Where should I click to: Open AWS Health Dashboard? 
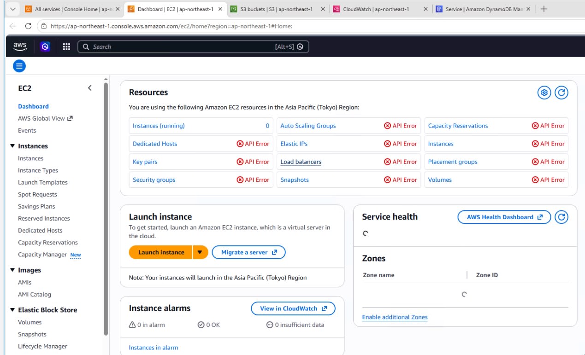click(x=504, y=217)
